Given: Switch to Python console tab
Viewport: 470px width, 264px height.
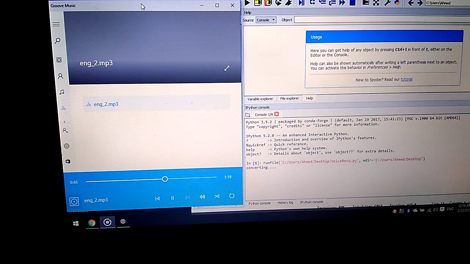Looking at the screenshot, I should click(x=260, y=203).
